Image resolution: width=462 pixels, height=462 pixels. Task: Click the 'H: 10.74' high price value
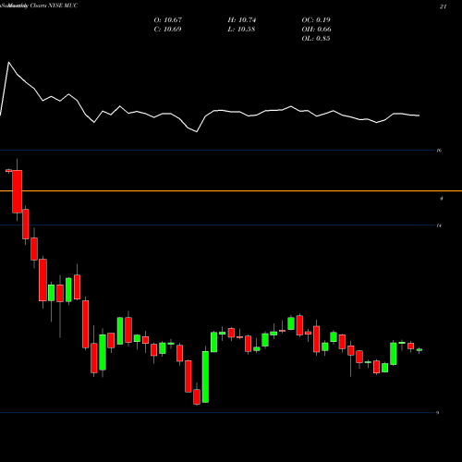coord(242,20)
